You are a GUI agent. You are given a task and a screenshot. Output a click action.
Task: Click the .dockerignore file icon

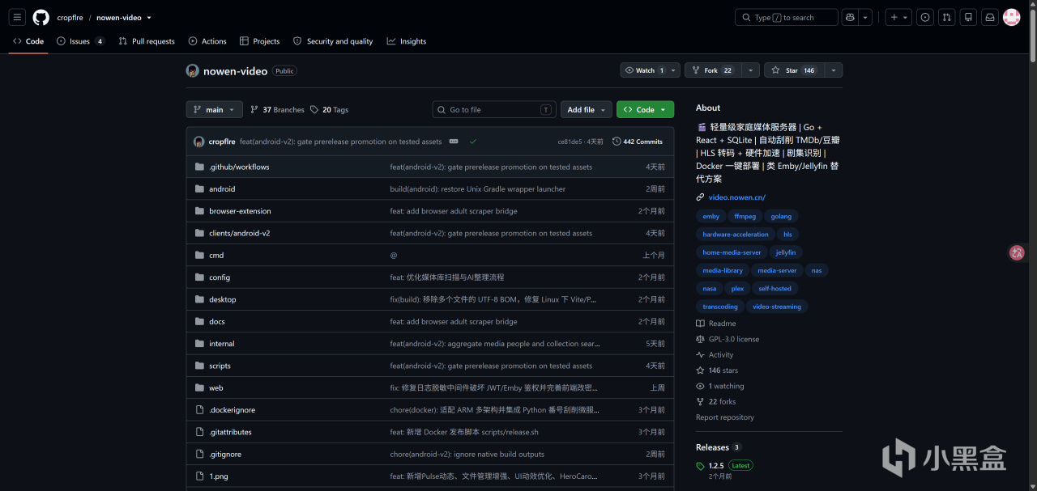pyautogui.click(x=200, y=410)
